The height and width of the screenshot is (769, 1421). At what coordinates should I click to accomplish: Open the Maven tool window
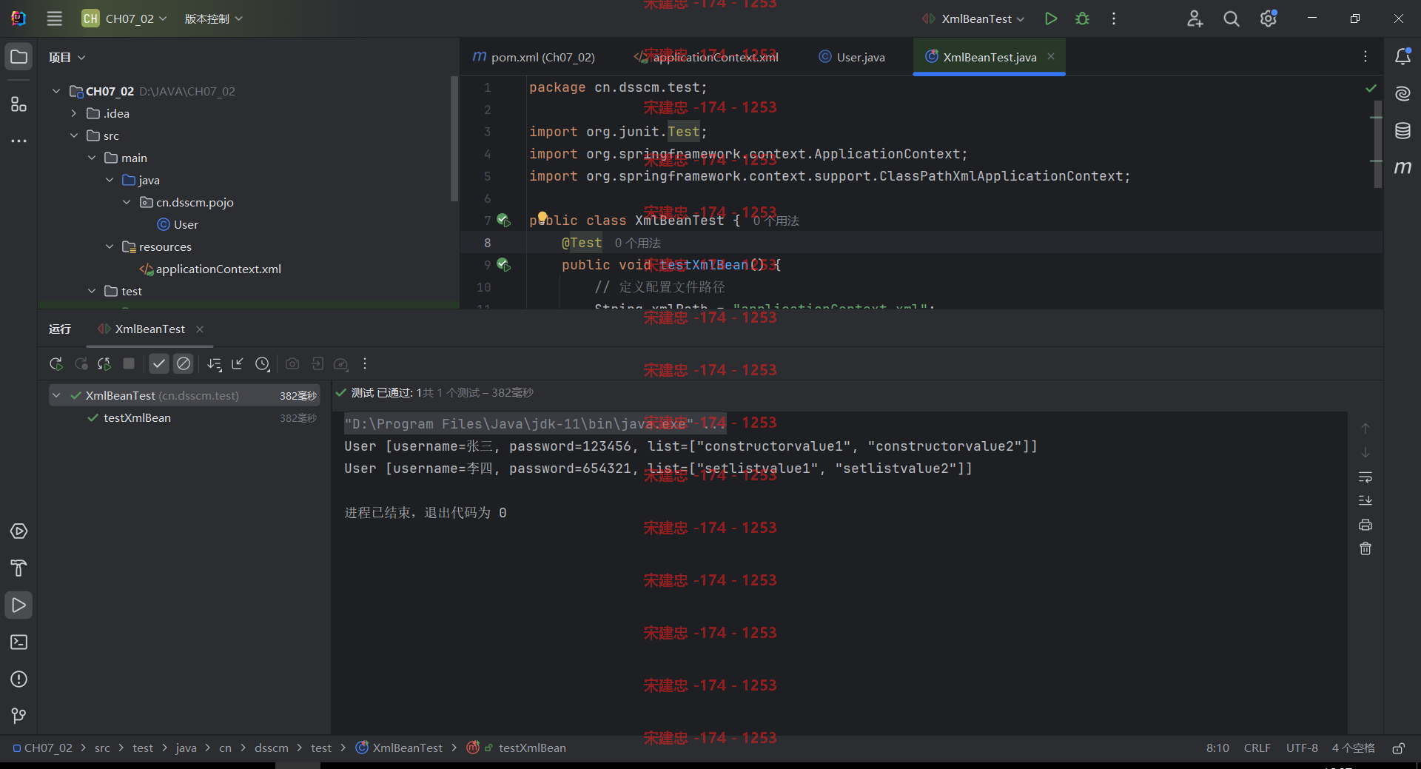[1402, 168]
